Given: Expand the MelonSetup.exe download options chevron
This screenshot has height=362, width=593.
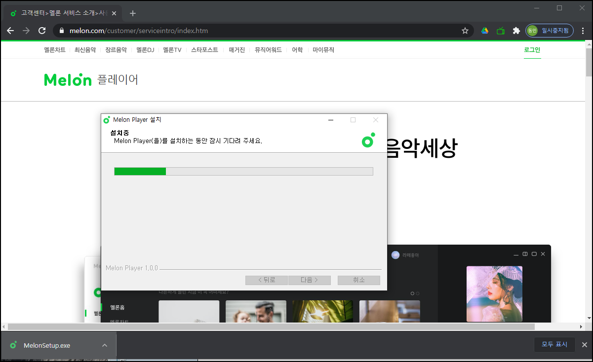Looking at the screenshot, I should 105,345.
